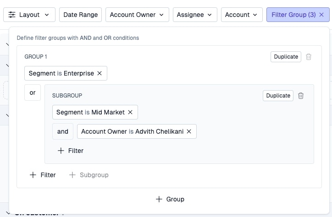The width and height of the screenshot is (332, 217).
Task: Remove the Segment is Mid Market filter
Action: (x=130, y=112)
